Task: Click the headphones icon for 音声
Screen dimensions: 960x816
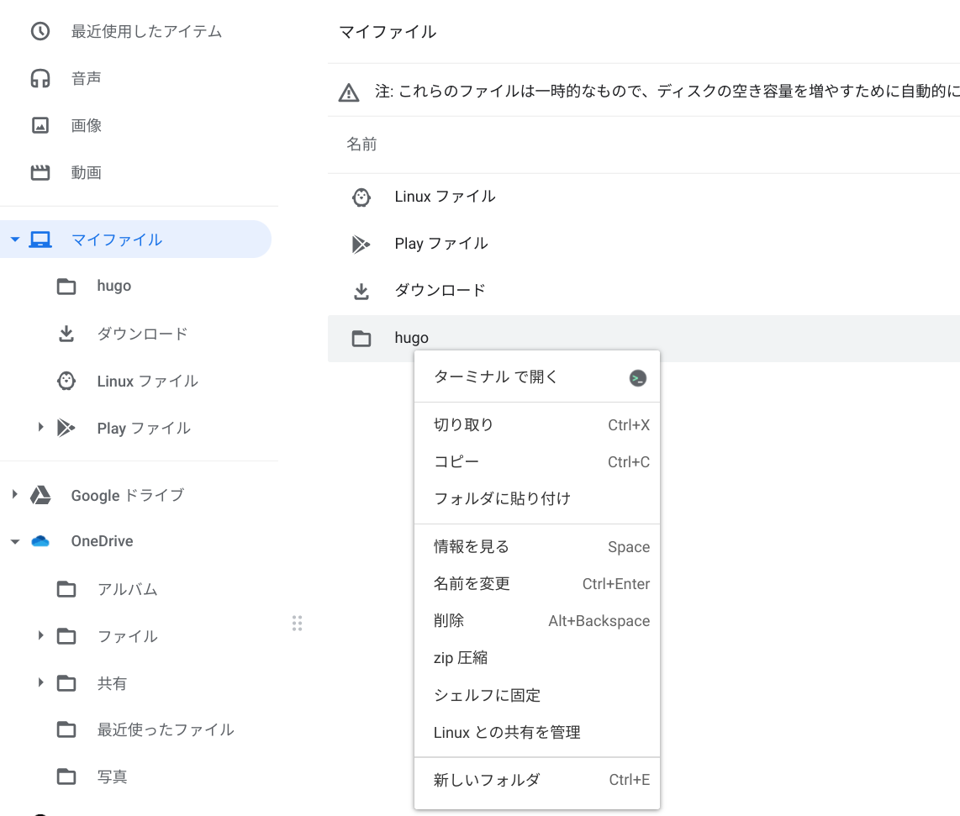Action: (40, 79)
